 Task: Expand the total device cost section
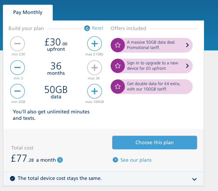[194, 179]
